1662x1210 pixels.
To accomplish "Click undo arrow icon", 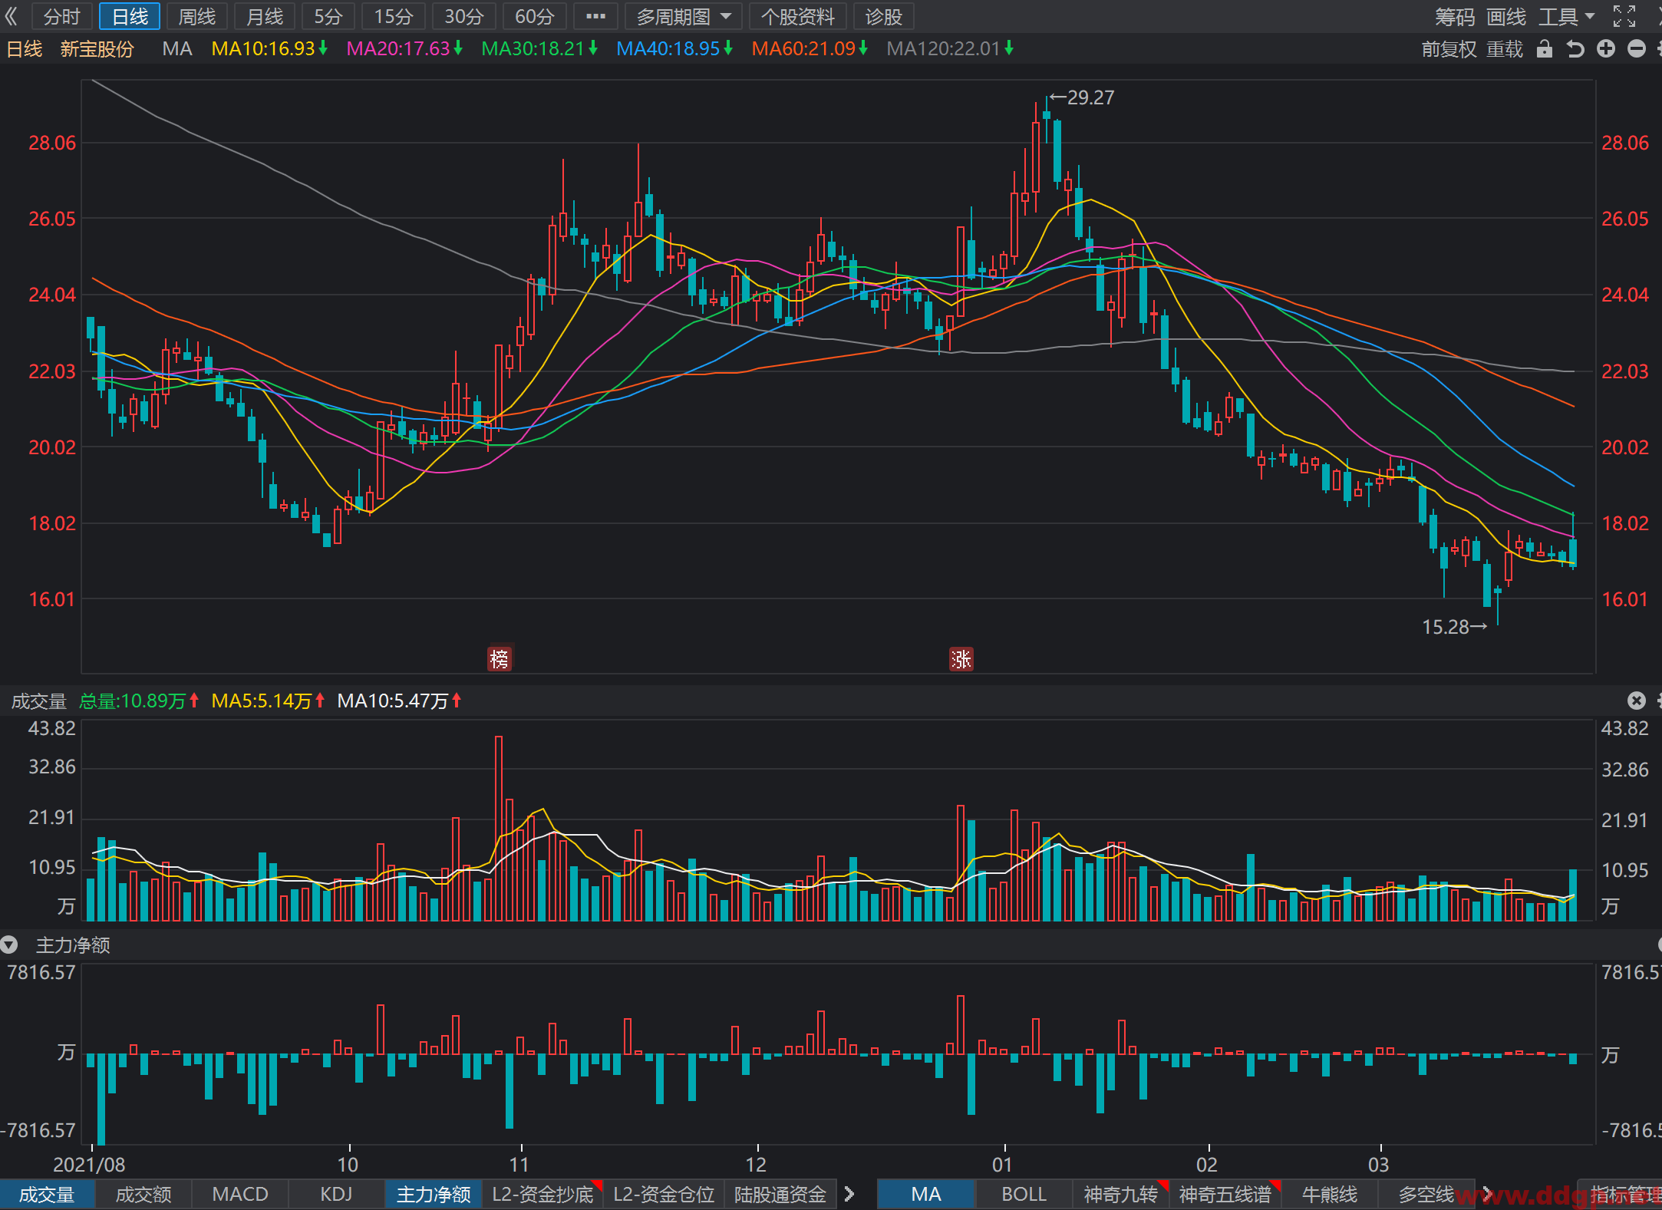I will 1575,49.
